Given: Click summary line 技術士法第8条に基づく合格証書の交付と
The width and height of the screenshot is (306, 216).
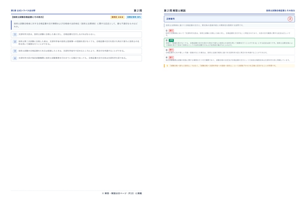Looking at the screenshot, I should [204, 25].
